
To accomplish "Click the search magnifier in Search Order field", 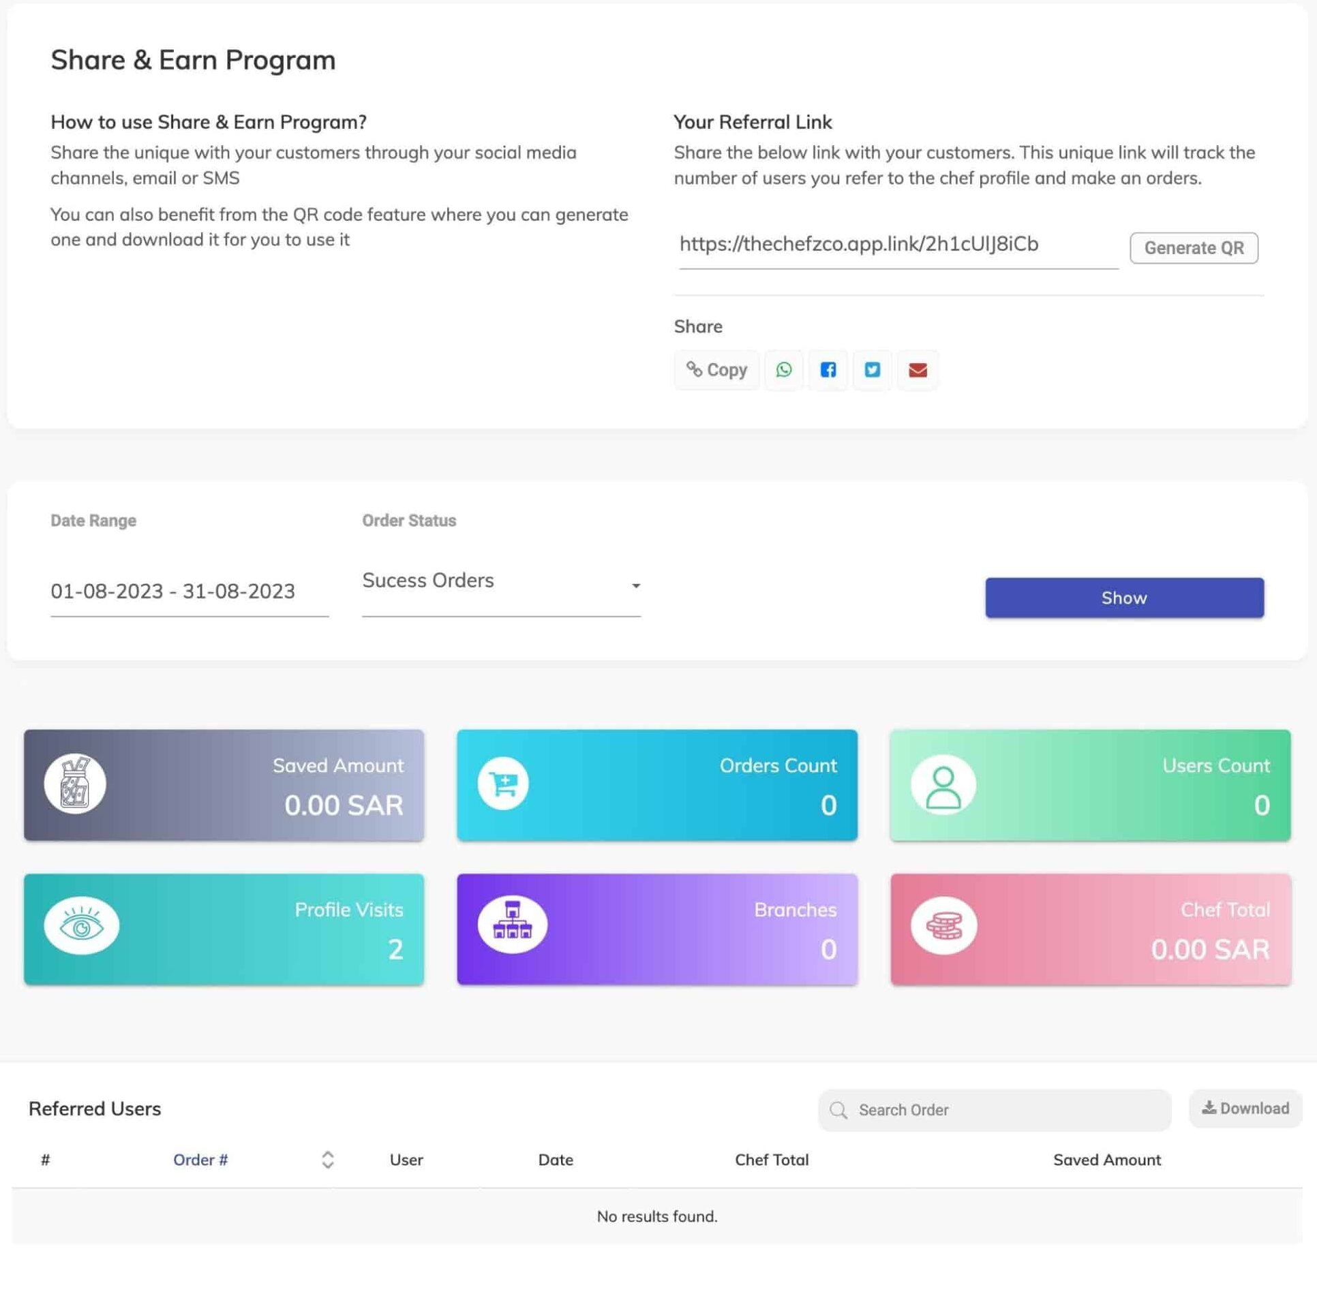I will (838, 1109).
